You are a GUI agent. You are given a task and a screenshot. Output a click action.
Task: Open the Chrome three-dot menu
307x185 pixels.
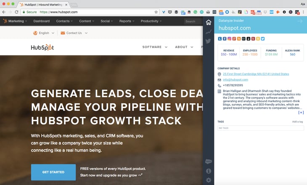(x=303, y=12)
